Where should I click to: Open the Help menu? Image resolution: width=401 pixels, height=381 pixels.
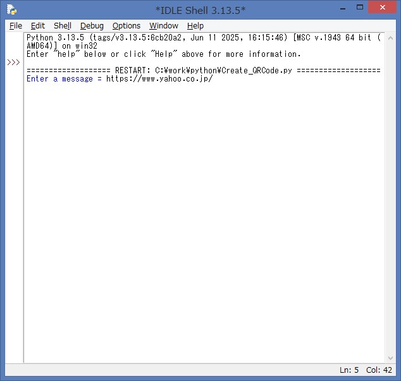point(195,26)
